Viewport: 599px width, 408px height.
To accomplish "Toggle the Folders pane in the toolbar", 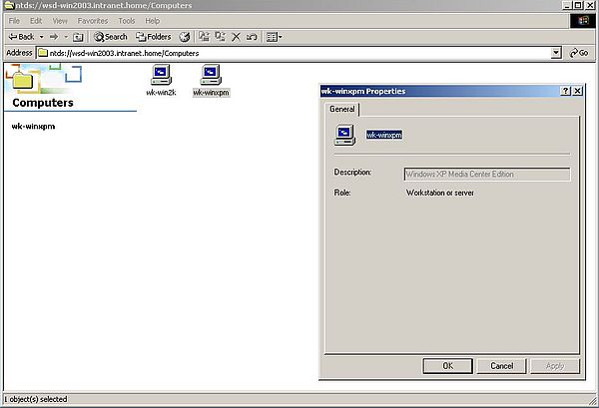I will coord(154,37).
